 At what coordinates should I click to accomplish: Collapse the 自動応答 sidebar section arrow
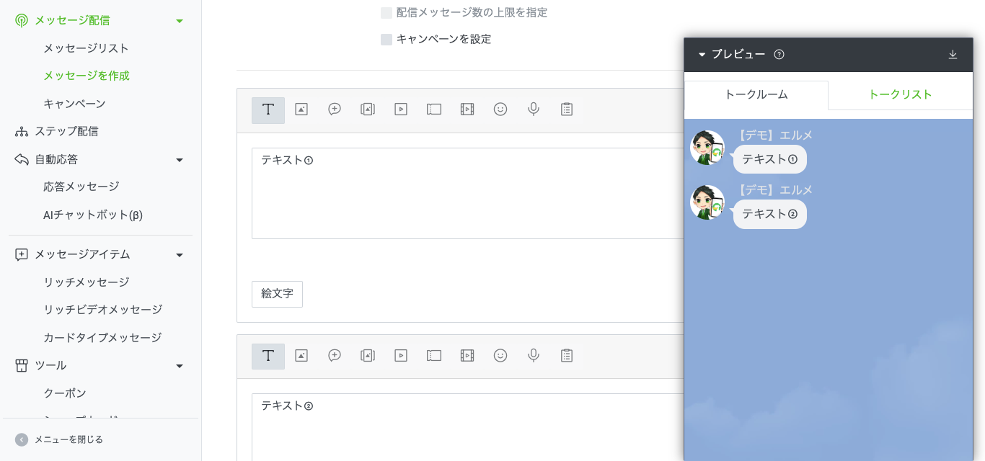(x=180, y=160)
